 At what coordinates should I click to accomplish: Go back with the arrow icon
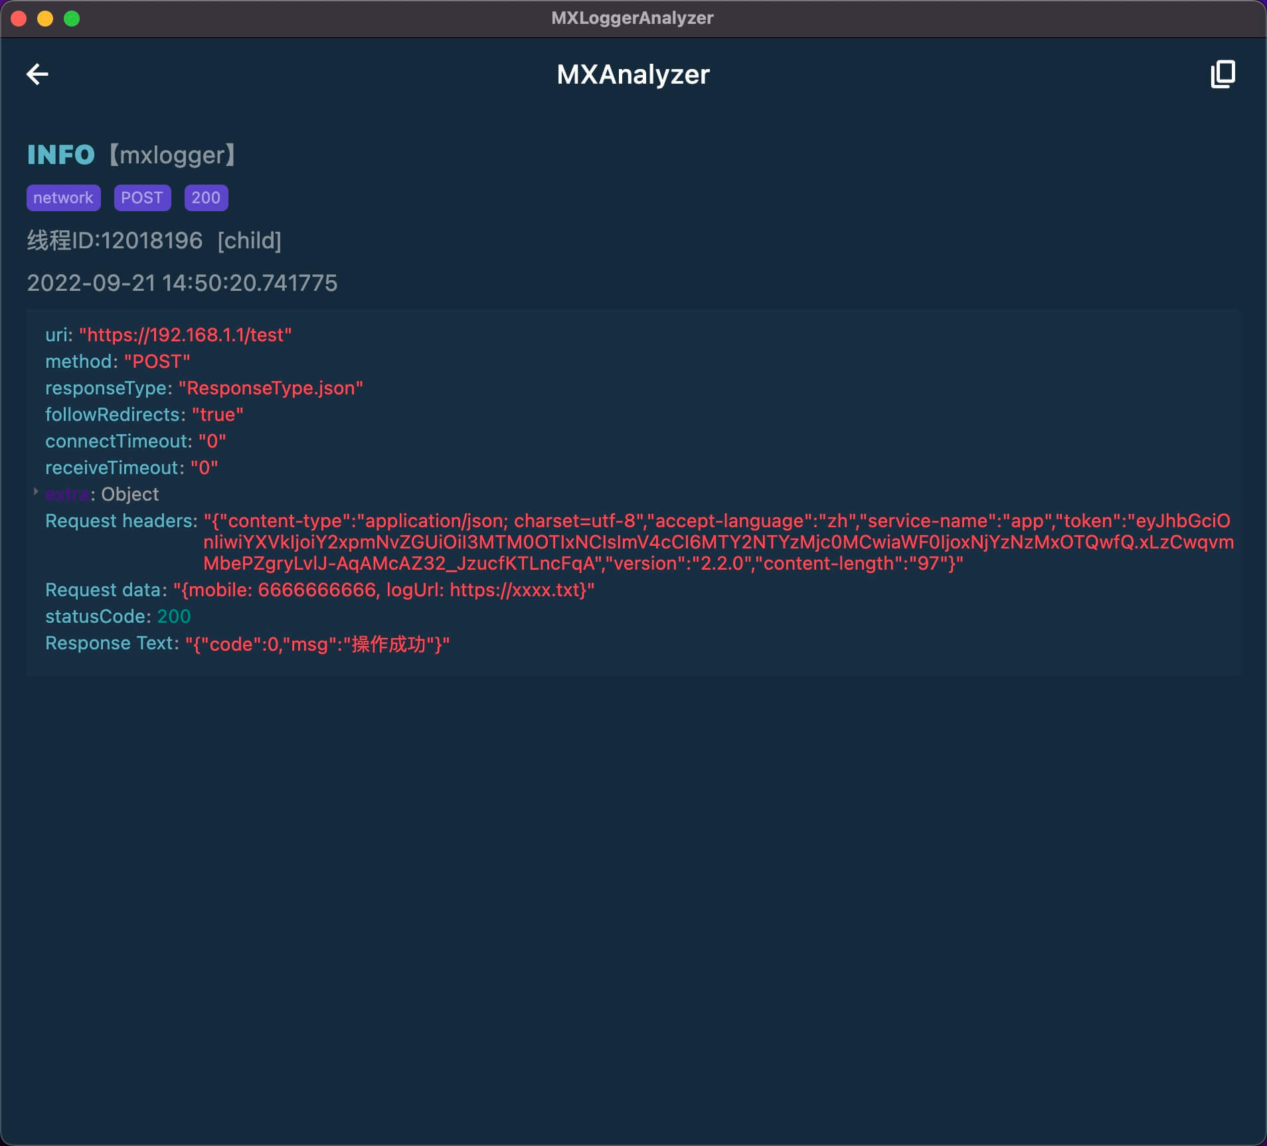tap(37, 74)
